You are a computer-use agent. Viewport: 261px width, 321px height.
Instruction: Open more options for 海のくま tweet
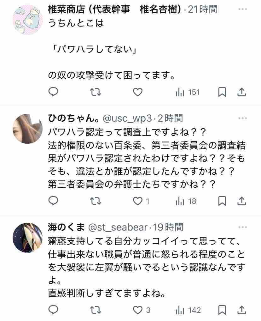point(243,227)
